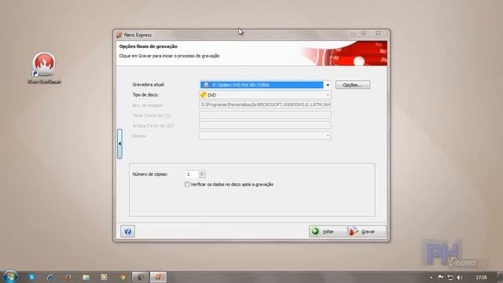503x283 pixels.
Task: Tick 'Verificar os dados no disco' checkbox
Action: [x=187, y=184]
